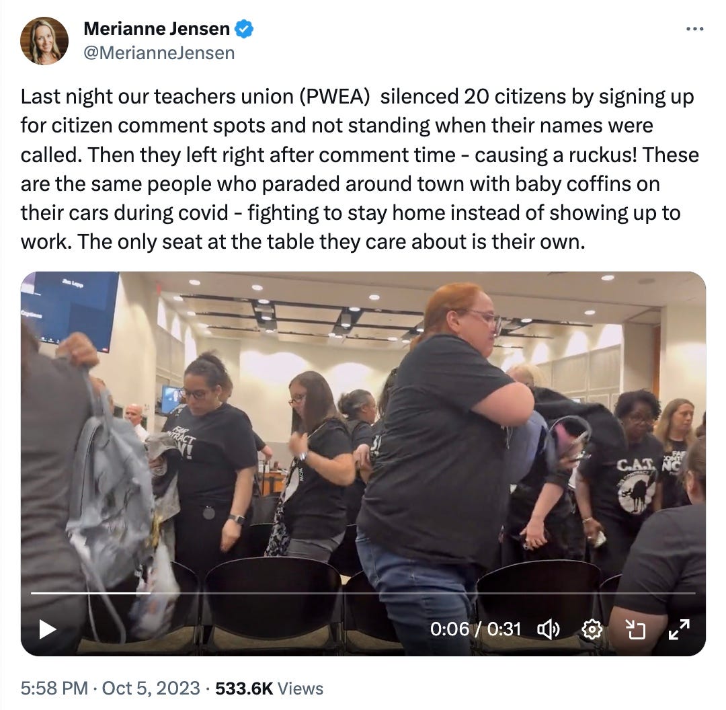This screenshot has width=726, height=710.
Task: Open Merianne Jensen's profile picture
Action: [44, 41]
